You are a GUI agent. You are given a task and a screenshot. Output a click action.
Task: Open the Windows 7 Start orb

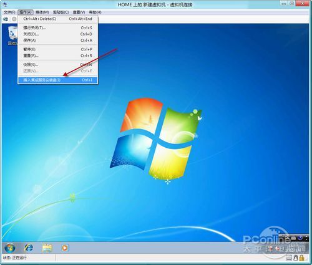(x=10, y=248)
